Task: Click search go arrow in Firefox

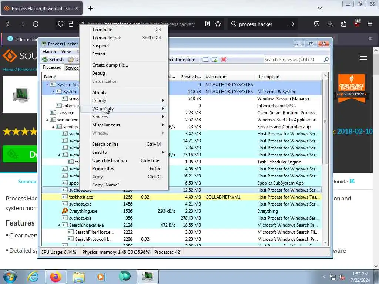Action: (x=292, y=24)
